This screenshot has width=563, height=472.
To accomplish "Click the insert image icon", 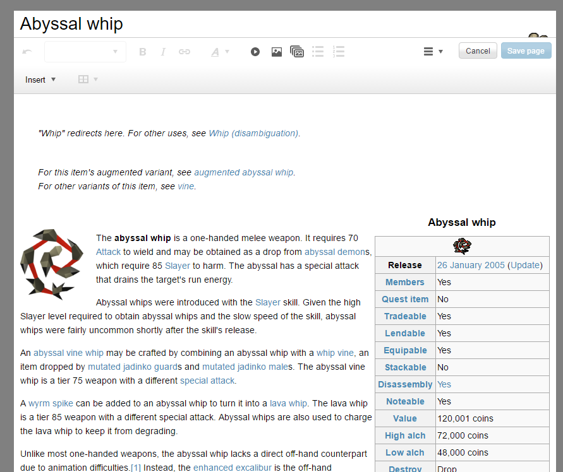I will click(x=277, y=51).
